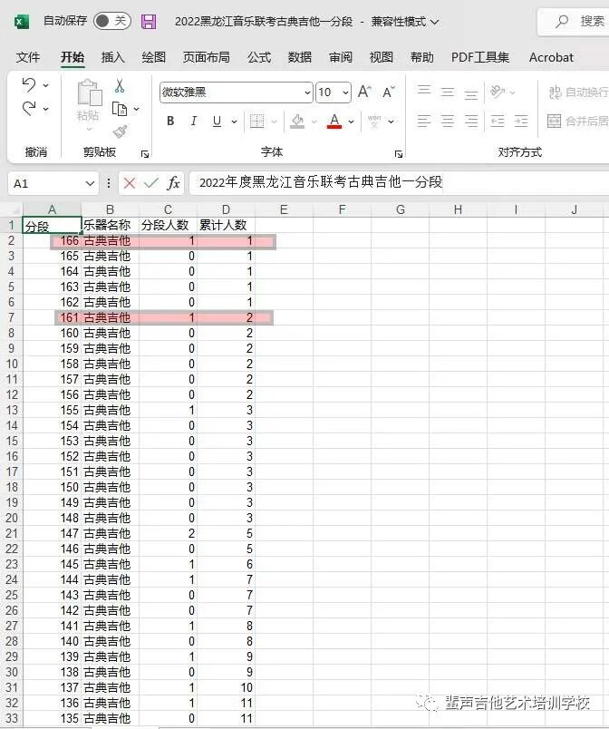
Task: Expand the Undo history dropdown
Action: pyautogui.click(x=46, y=85)
